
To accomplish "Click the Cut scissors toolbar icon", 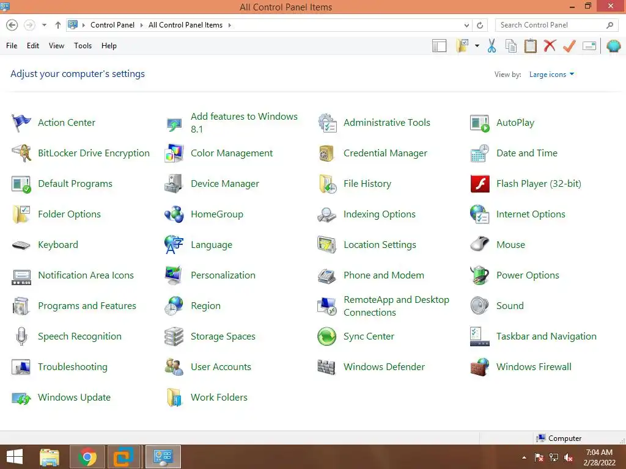I will tap(492, 46).
